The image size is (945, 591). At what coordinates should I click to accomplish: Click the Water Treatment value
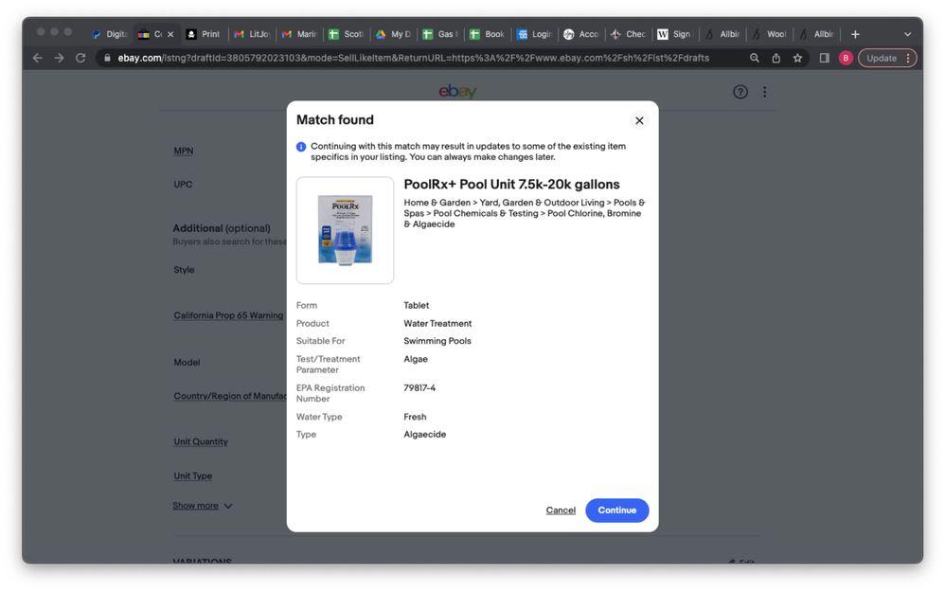click(x=437, y=324)
